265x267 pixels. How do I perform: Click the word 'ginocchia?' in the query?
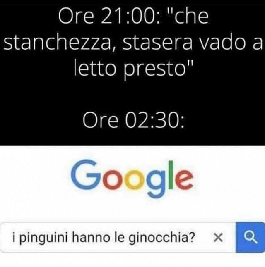161,238
